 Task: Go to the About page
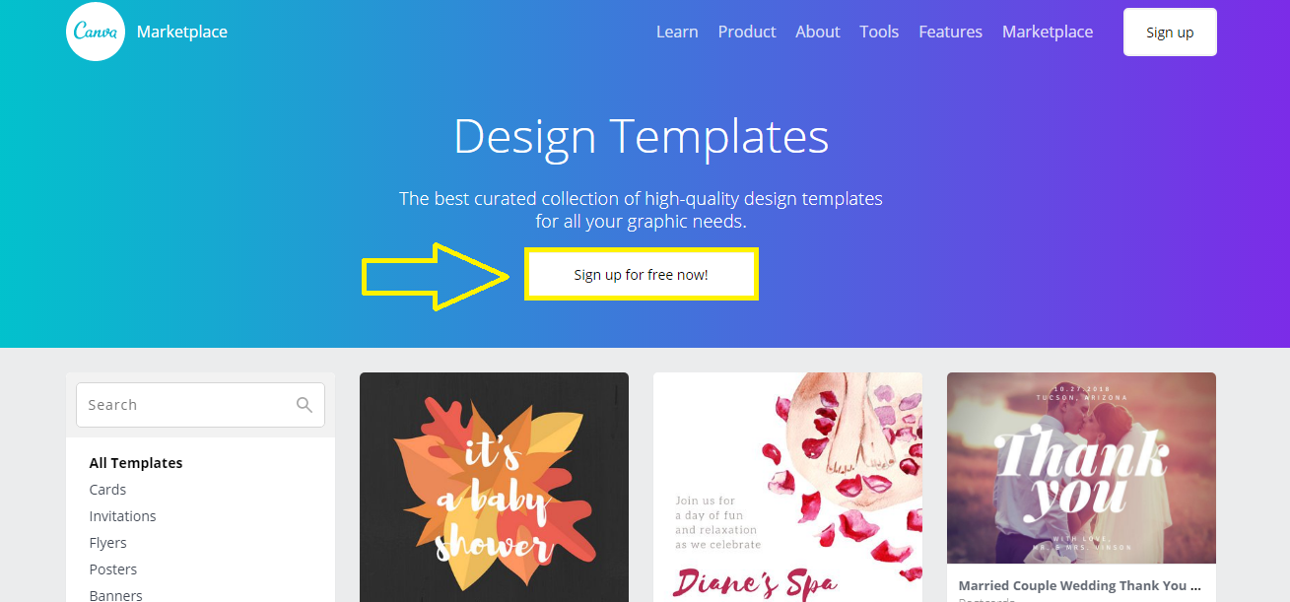pos(818,32)
